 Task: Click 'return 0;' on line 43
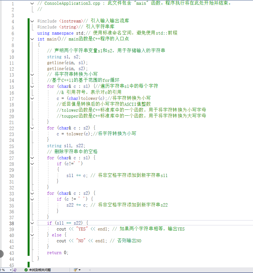tap(57, 253)
